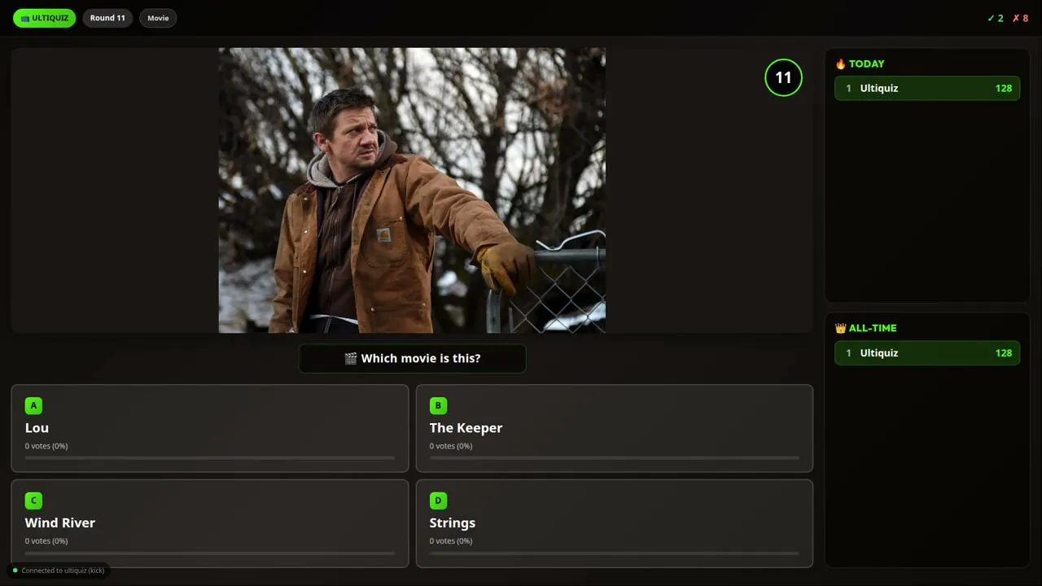Click the vote count under Wind River
The image size is (1042, 586).
tap(46, 541)
